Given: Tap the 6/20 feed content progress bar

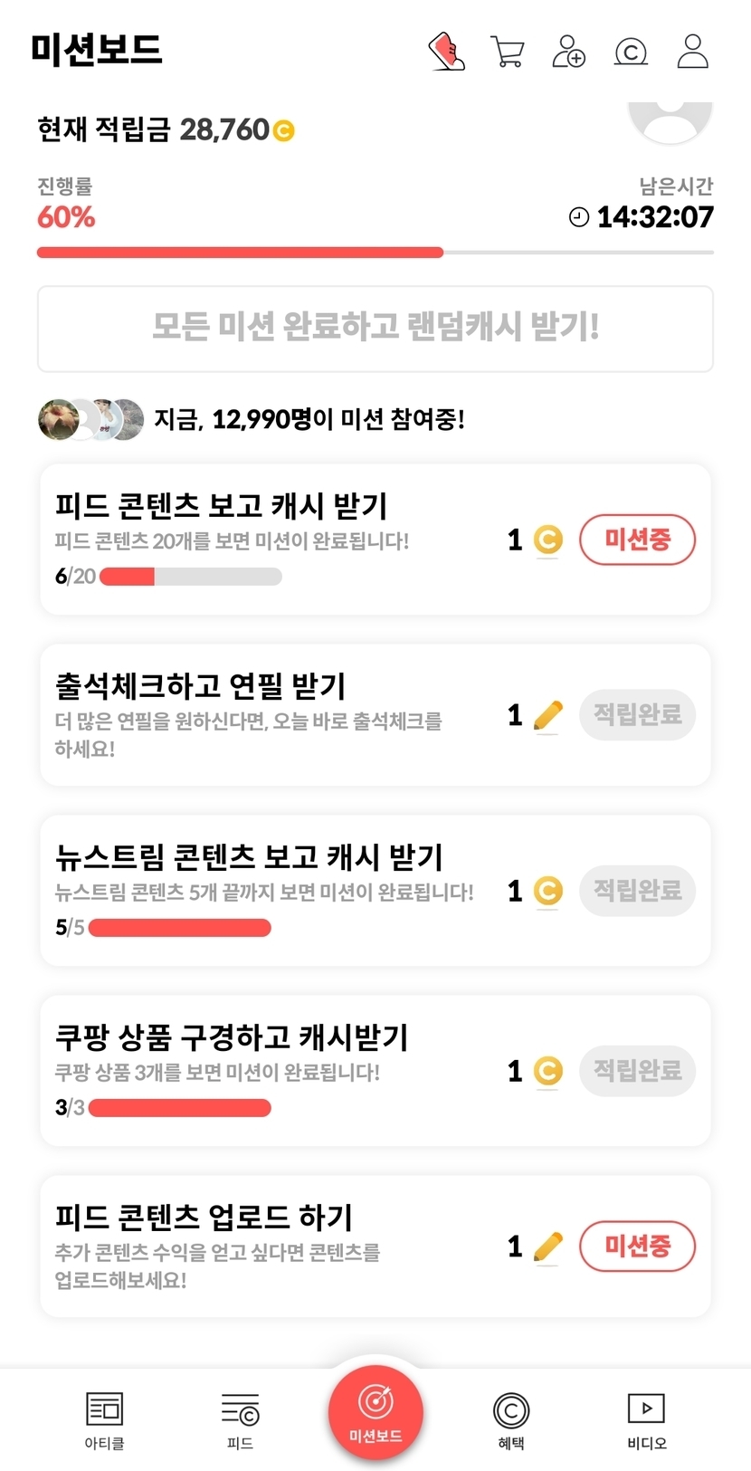Looking at the screenshot, I should coord(190,577).
